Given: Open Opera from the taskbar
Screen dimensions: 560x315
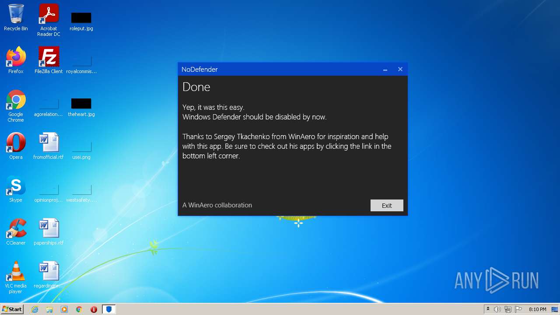Looking at the screenshot, I should pyautogui.click(x=94, y=309).
